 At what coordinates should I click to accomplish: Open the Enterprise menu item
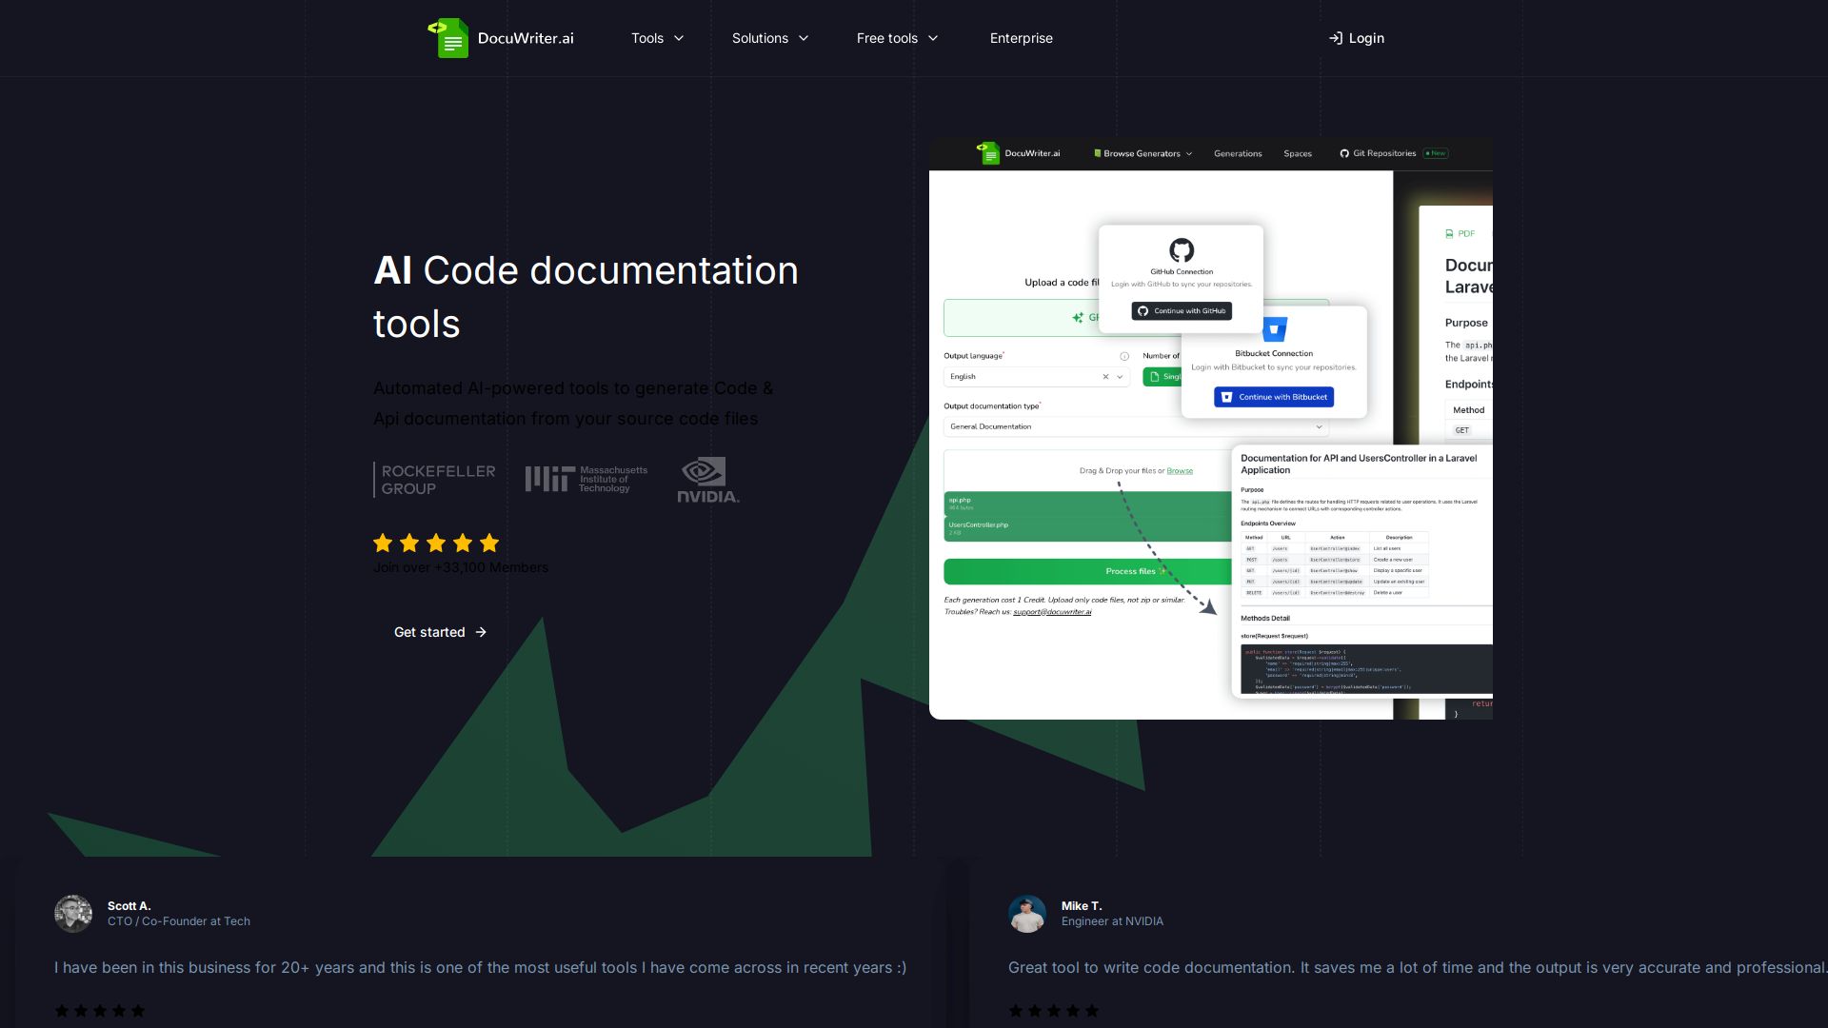click(x=1021, y=38)
